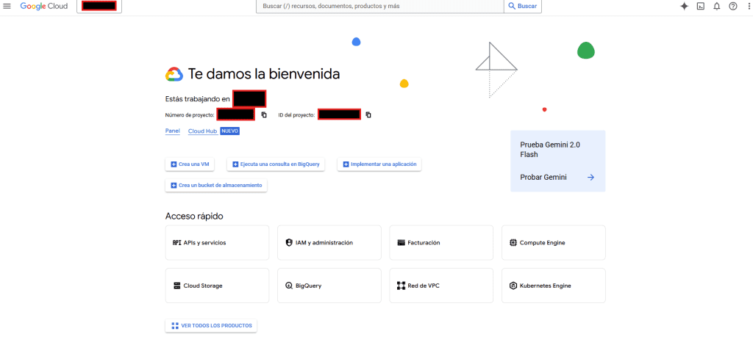
Task: Copy the ID del proyecto value
Action: (368, 114)
